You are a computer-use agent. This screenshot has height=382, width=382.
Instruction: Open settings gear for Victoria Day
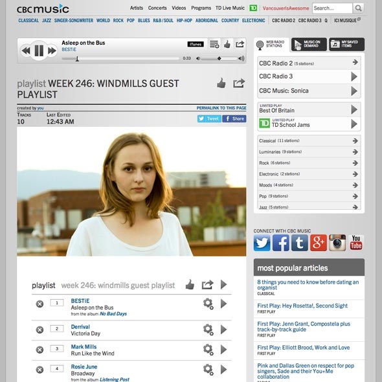(x=208, y=330)
